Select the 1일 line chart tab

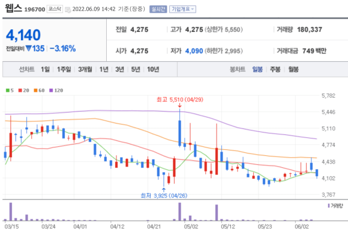45,70
